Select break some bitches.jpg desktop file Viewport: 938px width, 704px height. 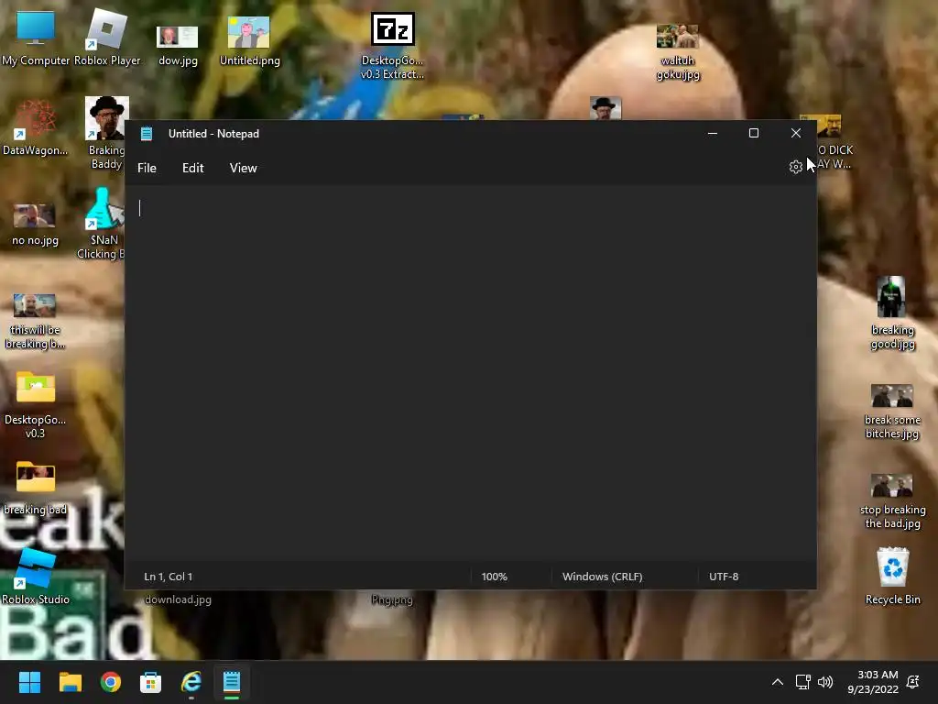point(892,412)
